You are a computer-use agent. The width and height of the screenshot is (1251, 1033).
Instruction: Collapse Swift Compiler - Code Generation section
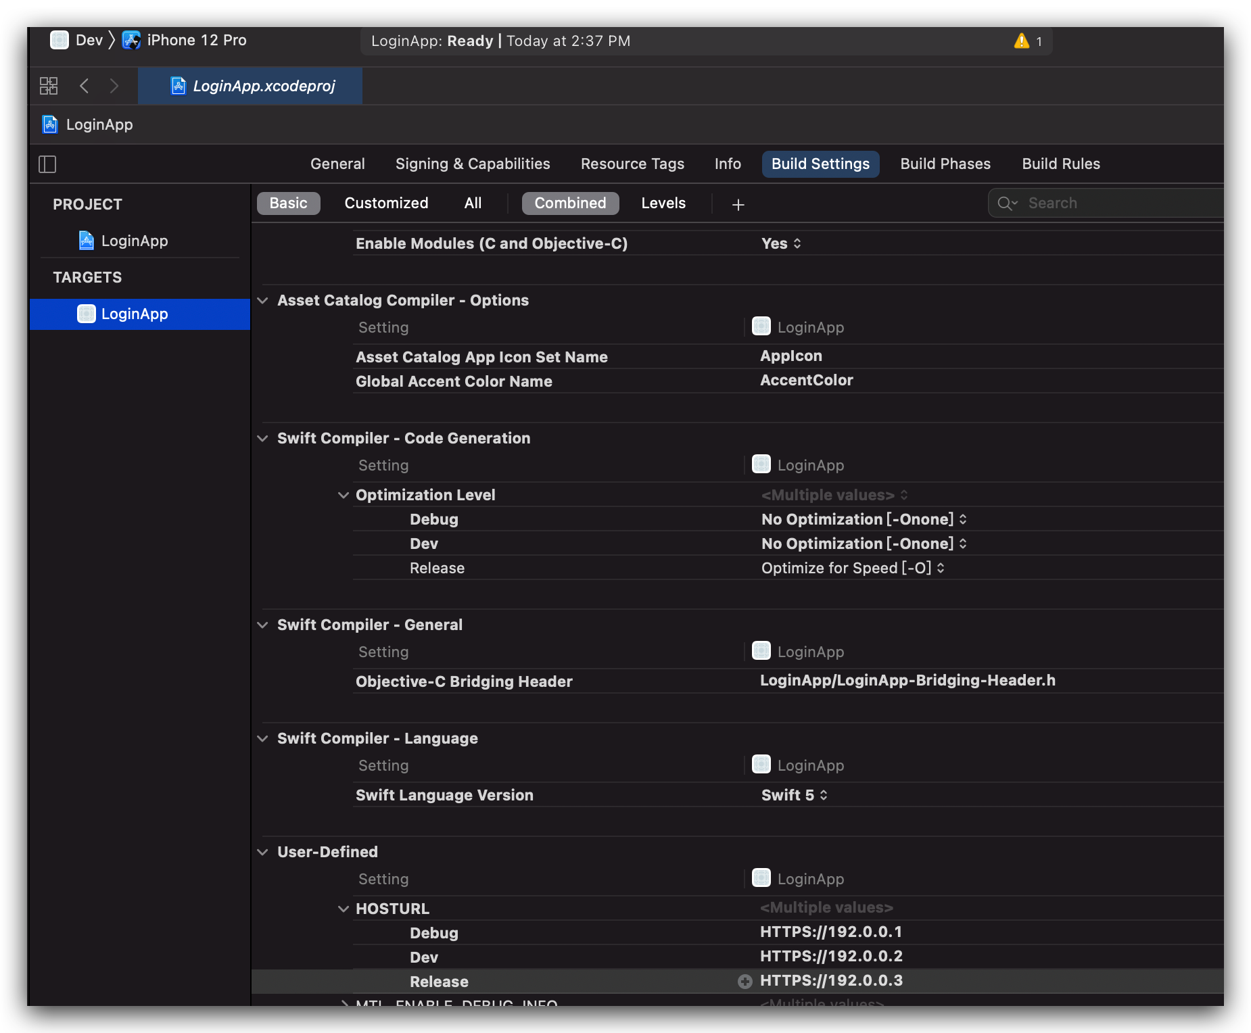[x=263, y=438]
